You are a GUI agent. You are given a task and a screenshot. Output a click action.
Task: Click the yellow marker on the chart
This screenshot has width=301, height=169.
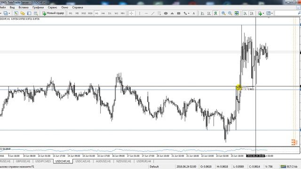pos(238,88)
